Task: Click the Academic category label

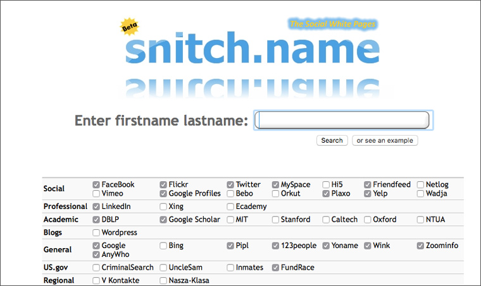Action: (x=61, y=220)
